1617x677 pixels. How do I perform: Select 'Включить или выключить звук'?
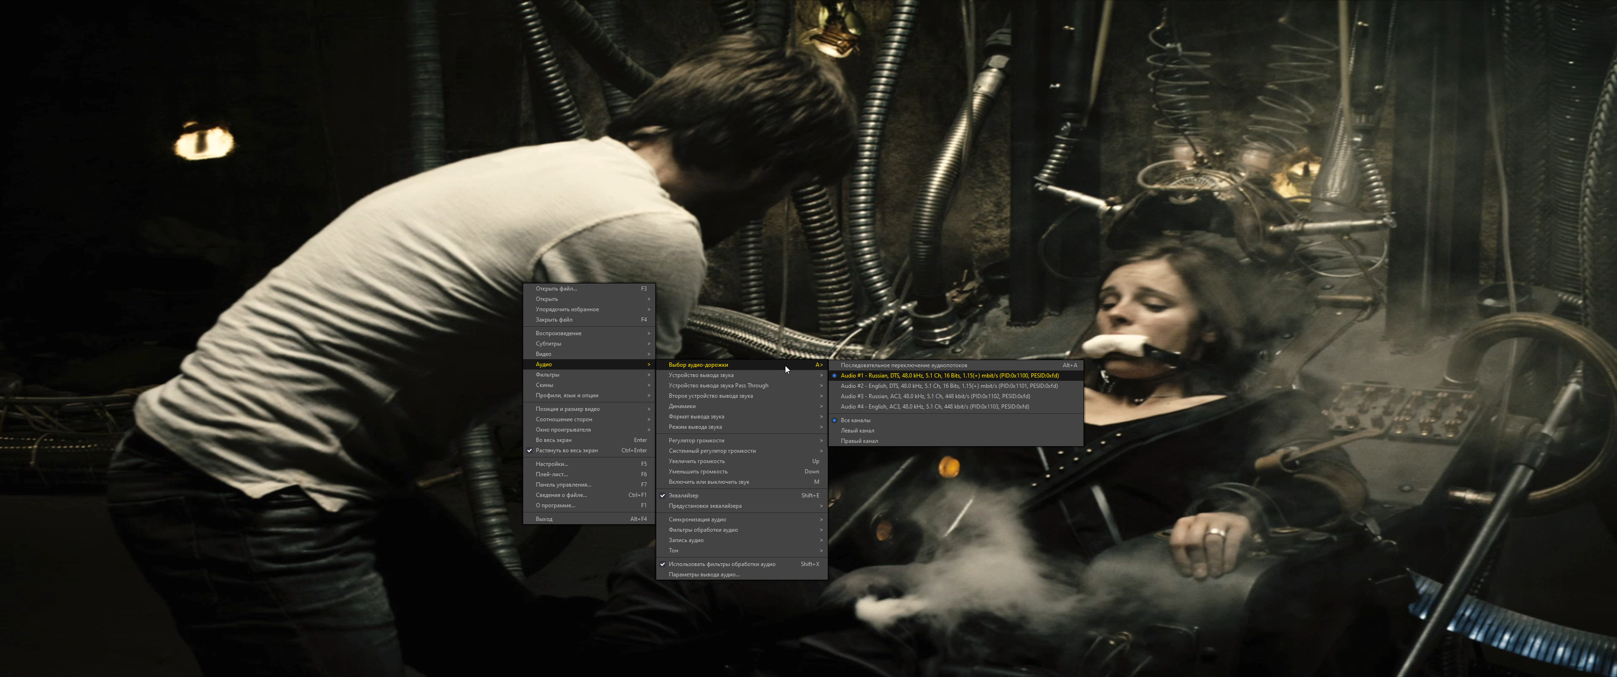coord(741,482)
